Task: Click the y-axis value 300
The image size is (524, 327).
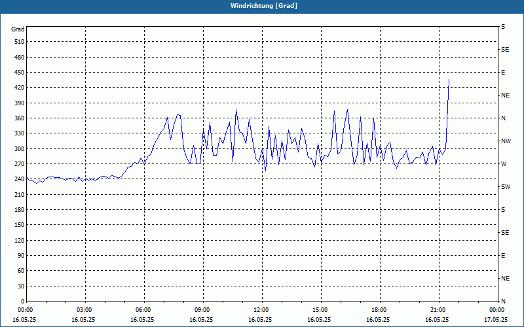Action: tap(20, 149)
